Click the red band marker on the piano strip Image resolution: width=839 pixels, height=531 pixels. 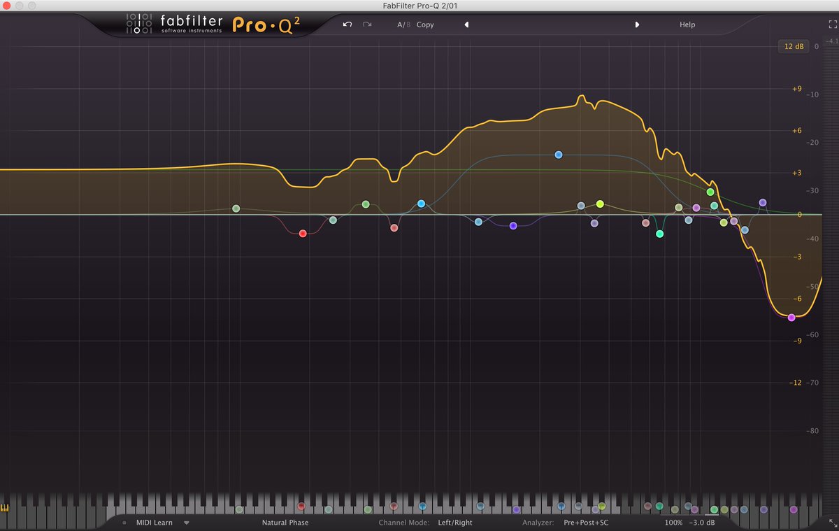[x=301, y=506]
